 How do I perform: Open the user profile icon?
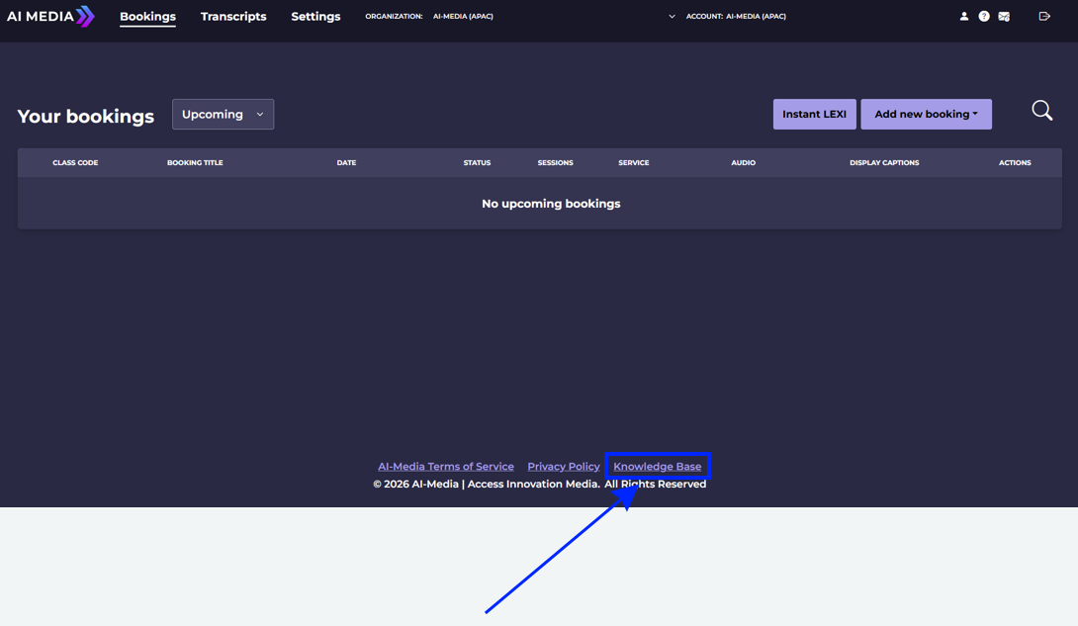coord(964,16)
